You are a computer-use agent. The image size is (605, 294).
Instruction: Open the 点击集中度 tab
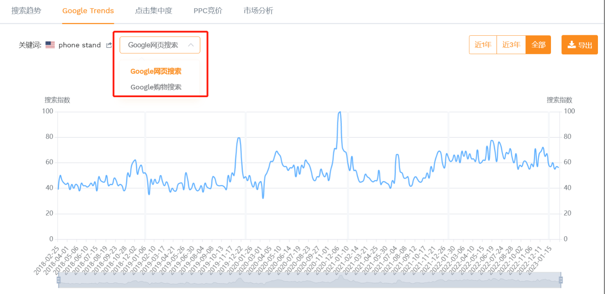(154, 11)
